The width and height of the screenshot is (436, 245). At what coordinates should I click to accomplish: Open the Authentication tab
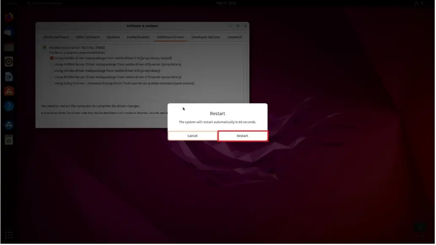(138, 37)
